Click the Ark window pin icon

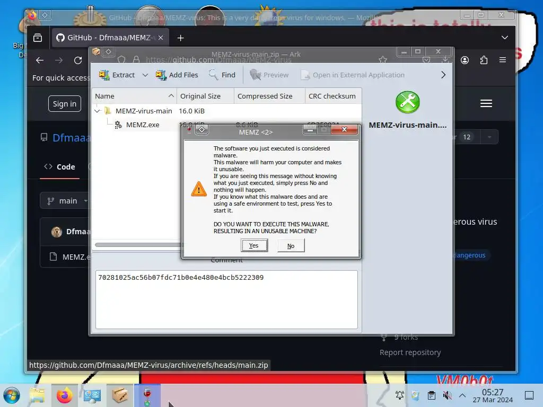click(108, 52)
